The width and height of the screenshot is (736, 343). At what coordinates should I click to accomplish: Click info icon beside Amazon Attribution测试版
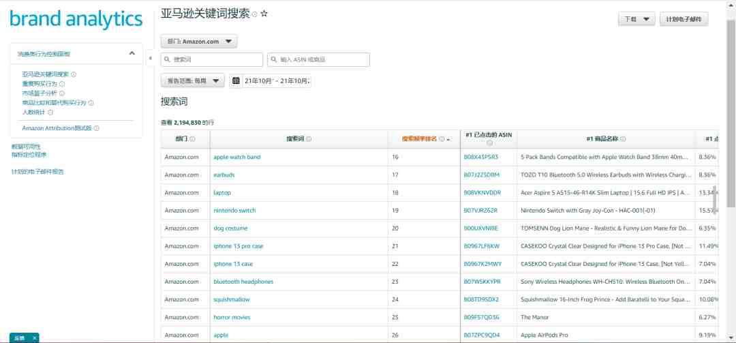pyautogui.click(x=96, y=128)
